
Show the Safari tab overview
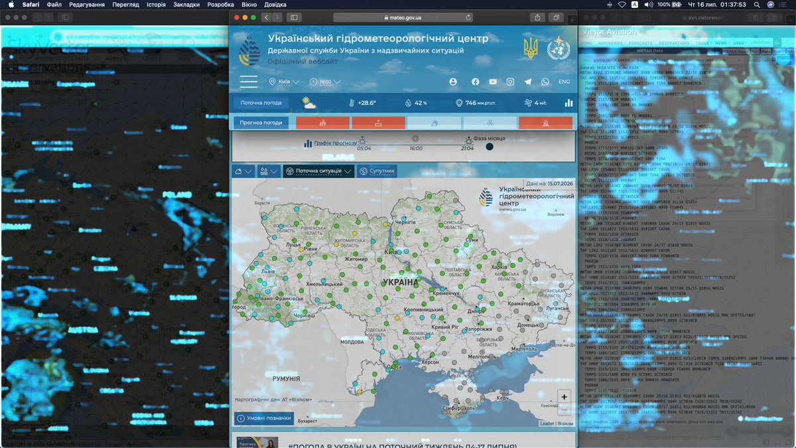556,17
